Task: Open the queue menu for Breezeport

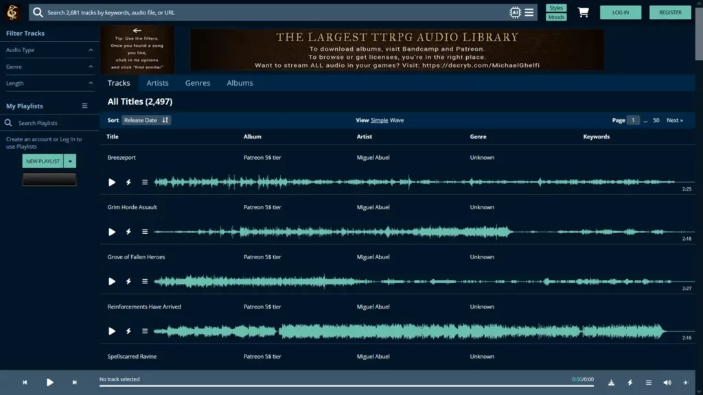Action: click(x=144, y=182)
